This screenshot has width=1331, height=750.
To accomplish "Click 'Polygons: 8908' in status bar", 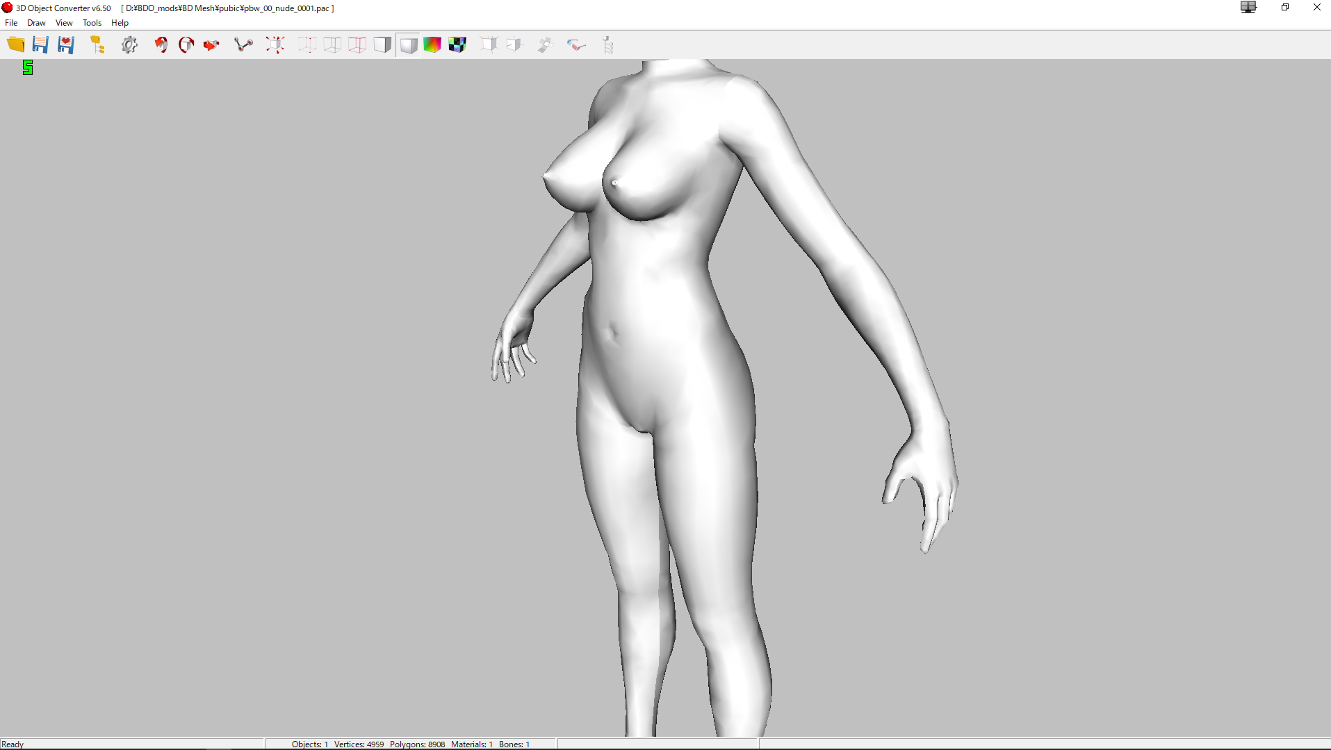I will (x=417, y=744).
